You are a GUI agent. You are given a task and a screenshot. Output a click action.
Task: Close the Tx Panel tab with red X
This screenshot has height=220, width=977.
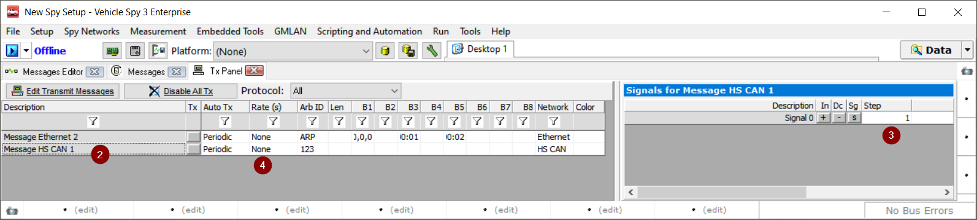pos(254,71)
